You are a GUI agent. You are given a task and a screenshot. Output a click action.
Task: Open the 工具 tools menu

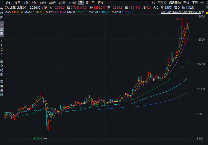(195, 3)
